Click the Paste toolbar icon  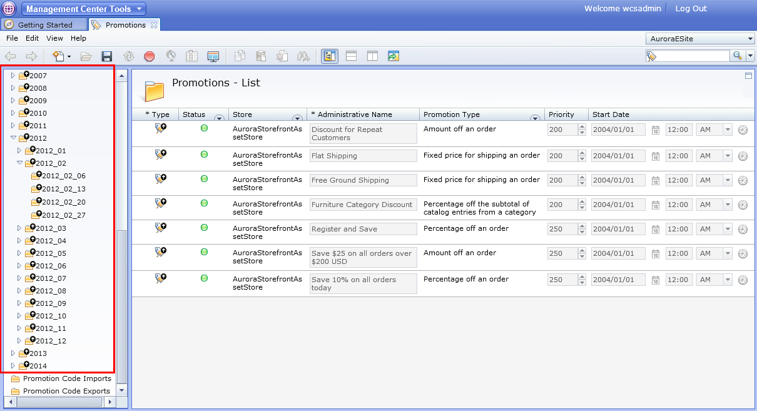click(x=261, y=56)
